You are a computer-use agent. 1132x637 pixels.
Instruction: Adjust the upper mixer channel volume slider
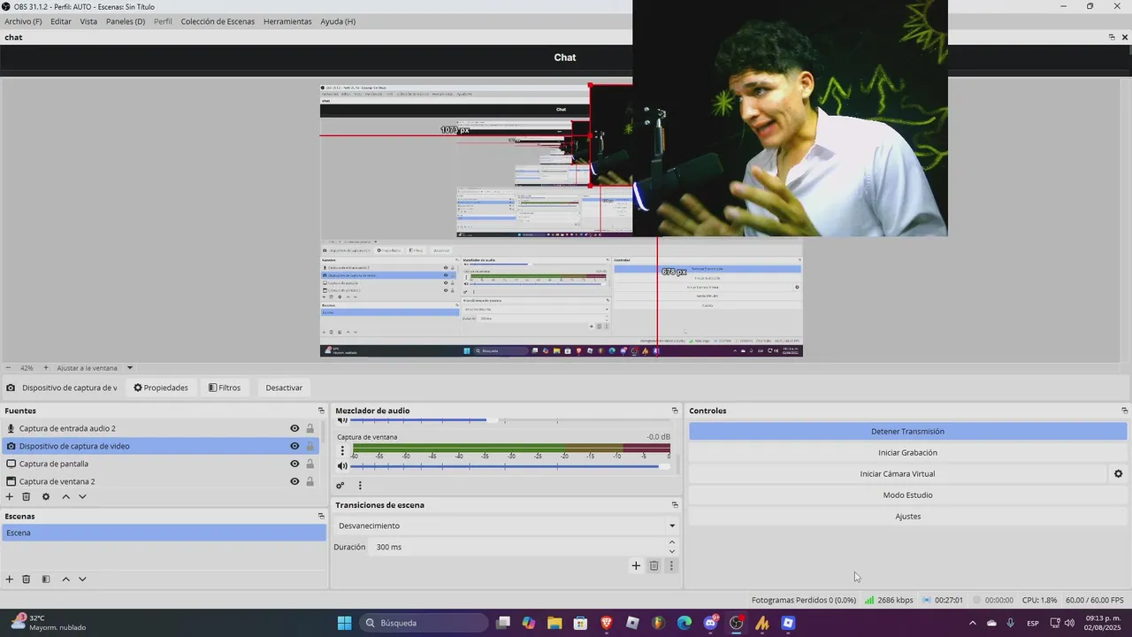click(510, 420)
